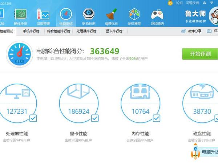Click graphics score 186924
The height and width of the screenshot is (163, 218).
pyautogui.click(x=79, y=112)
